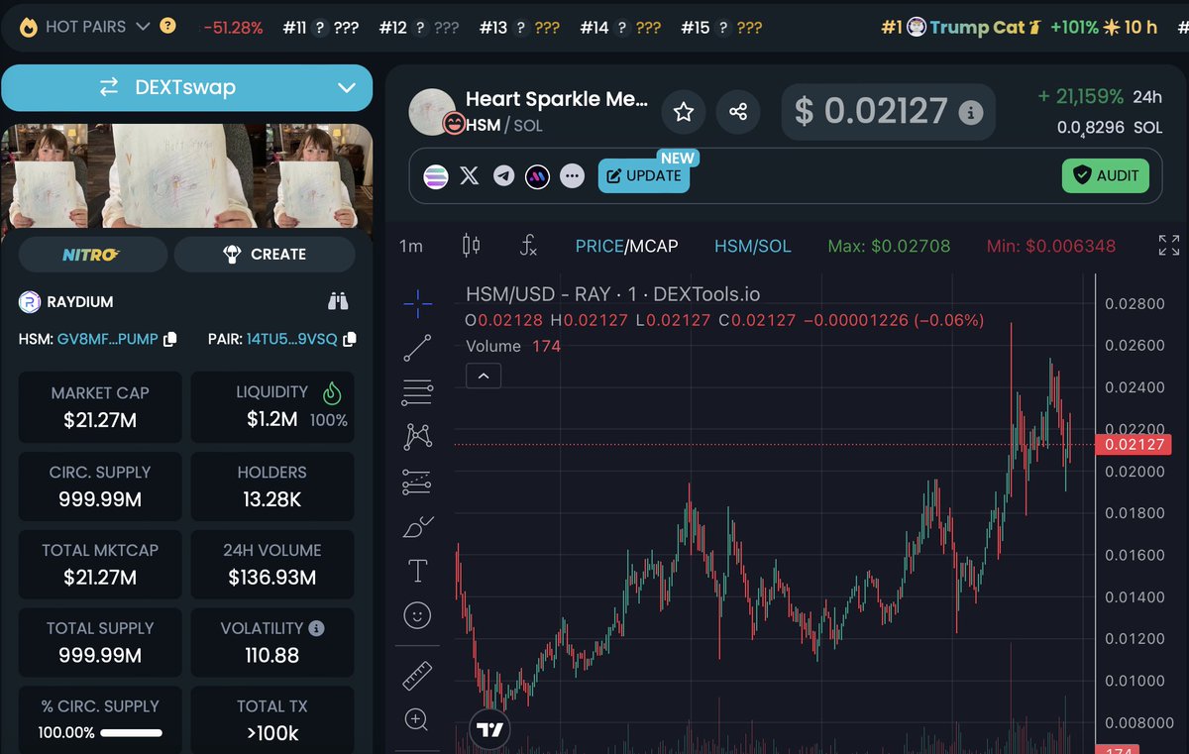Click the NITRO button

point(91,254)
